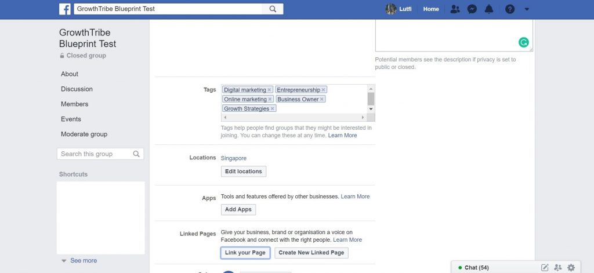Screen dimensions: 594x273
Task: Expand the account dropdown arrow in top bar
Action: (527, 9)
